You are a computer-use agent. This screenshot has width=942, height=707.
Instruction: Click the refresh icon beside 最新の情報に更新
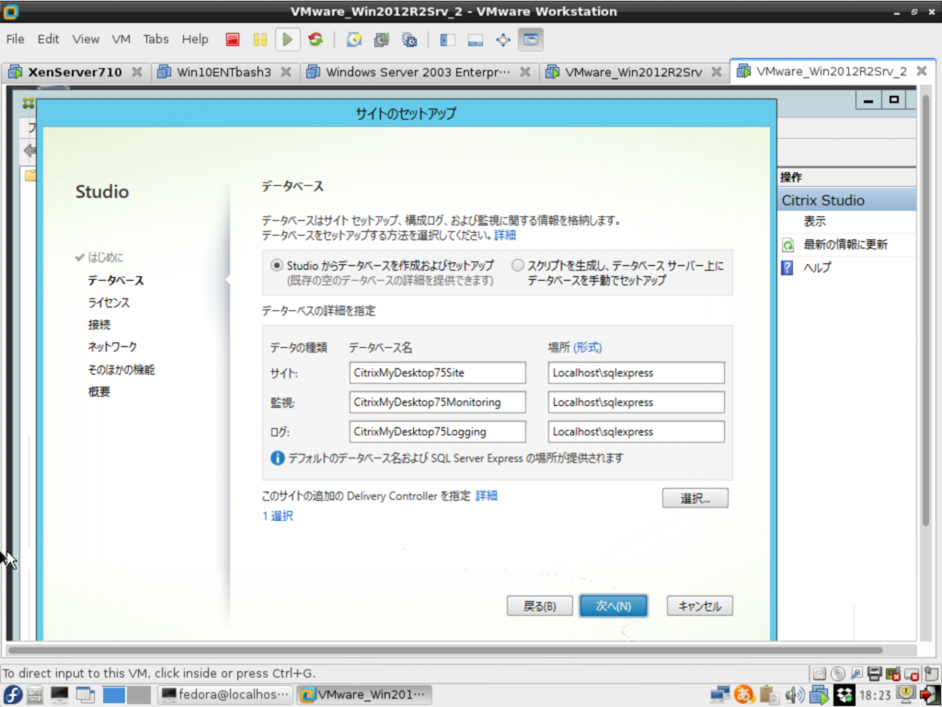(787, 245)
